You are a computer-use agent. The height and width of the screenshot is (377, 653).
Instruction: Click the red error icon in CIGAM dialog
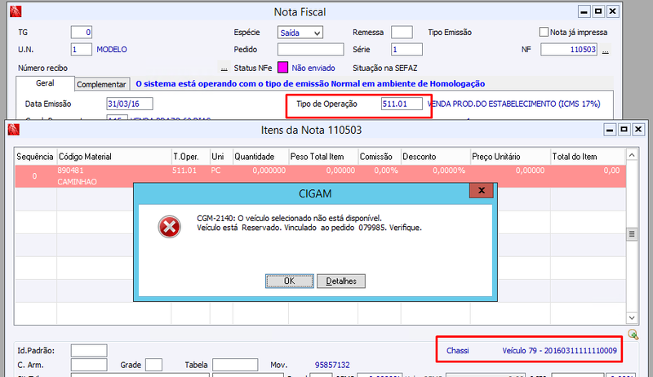pyautogui.click(x=170, y=227)
